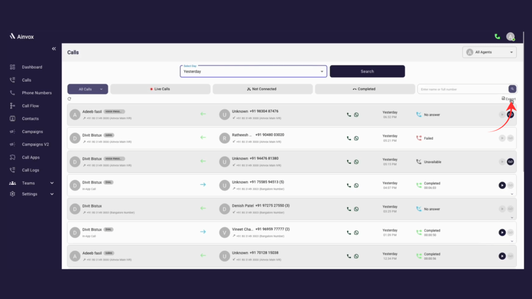Open the profile avatar in the top-right
The width and height of the screenshot is (532, 299).
pos(510,37)
